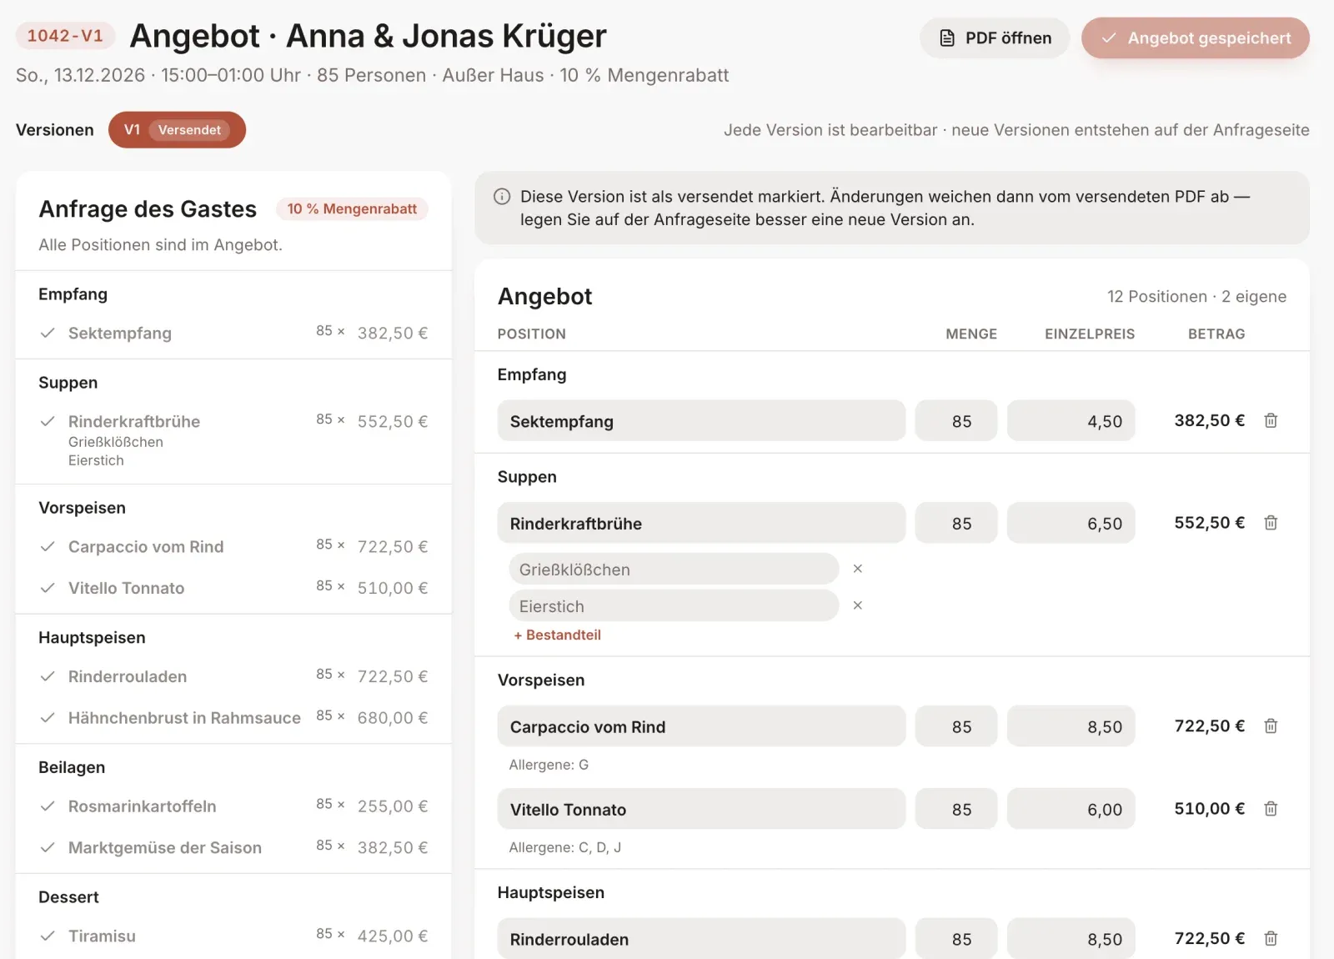
Task: Click trash icon in Vitello Tonnato row
Action: (x=1271, y=809)
